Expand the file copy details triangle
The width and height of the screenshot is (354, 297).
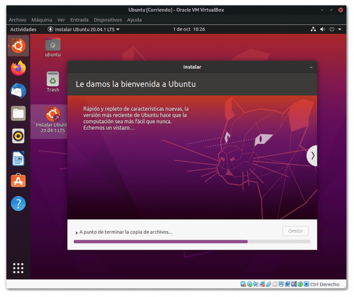[77, 233]
